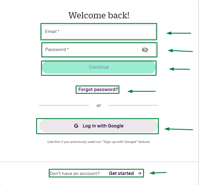
Task: Click the green arrow pointing at Email field
Action: (x=179, y=33)
